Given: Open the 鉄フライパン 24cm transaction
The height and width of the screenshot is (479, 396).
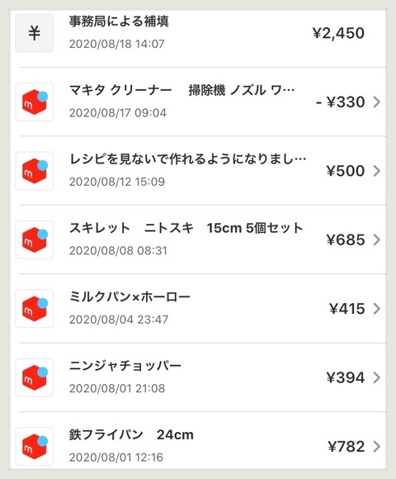Looking at the screenshot, I should (x=198, y=447).
